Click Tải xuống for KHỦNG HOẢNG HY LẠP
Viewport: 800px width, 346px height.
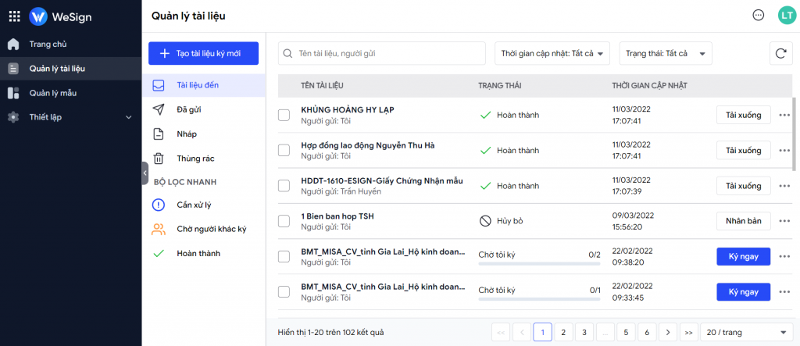click(744, 115)
